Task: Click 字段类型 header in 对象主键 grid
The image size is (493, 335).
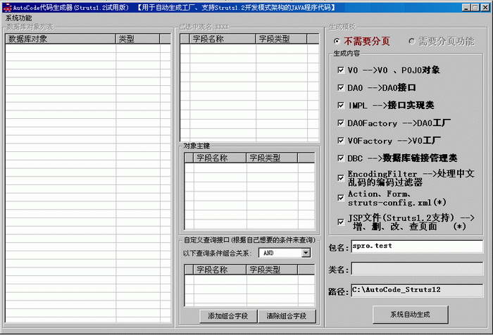Action: click(272, 158)
